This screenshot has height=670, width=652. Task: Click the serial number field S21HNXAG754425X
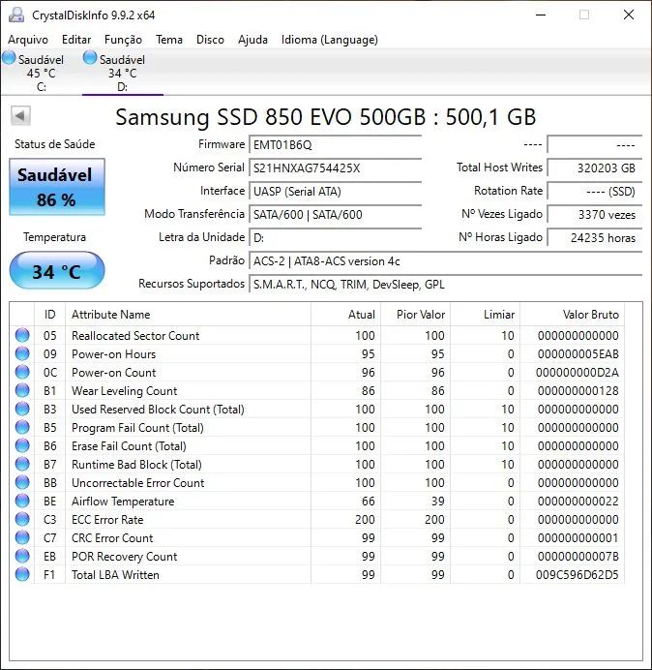click(336, 167)
